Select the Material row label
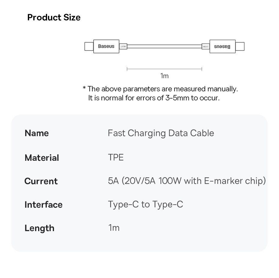 click(x=42, y=158)
